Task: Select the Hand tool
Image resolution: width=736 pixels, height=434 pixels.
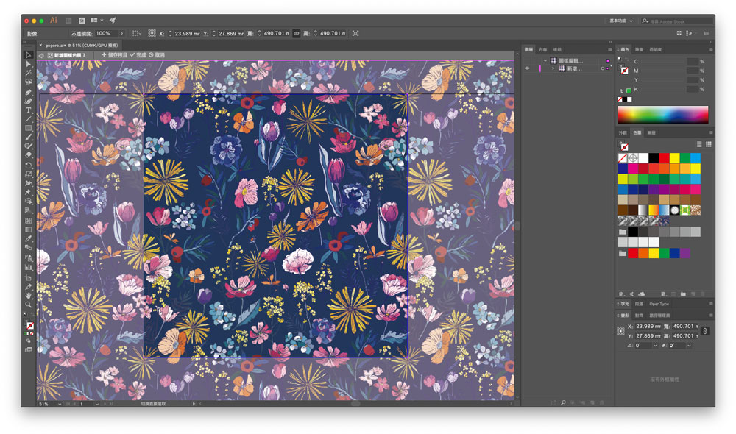Action: (29, 295)
